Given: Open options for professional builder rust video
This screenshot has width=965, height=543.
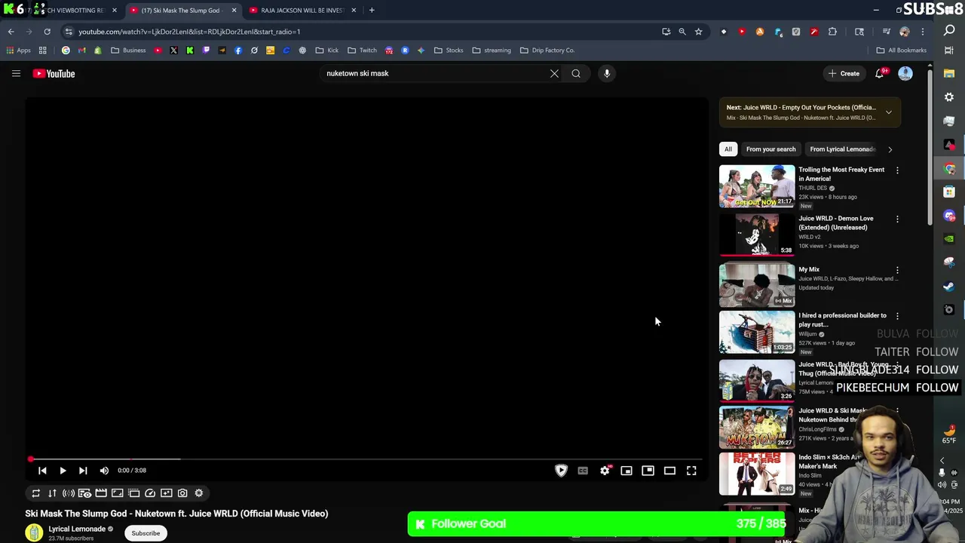Looking at the screenshot, I should [897, 316].
